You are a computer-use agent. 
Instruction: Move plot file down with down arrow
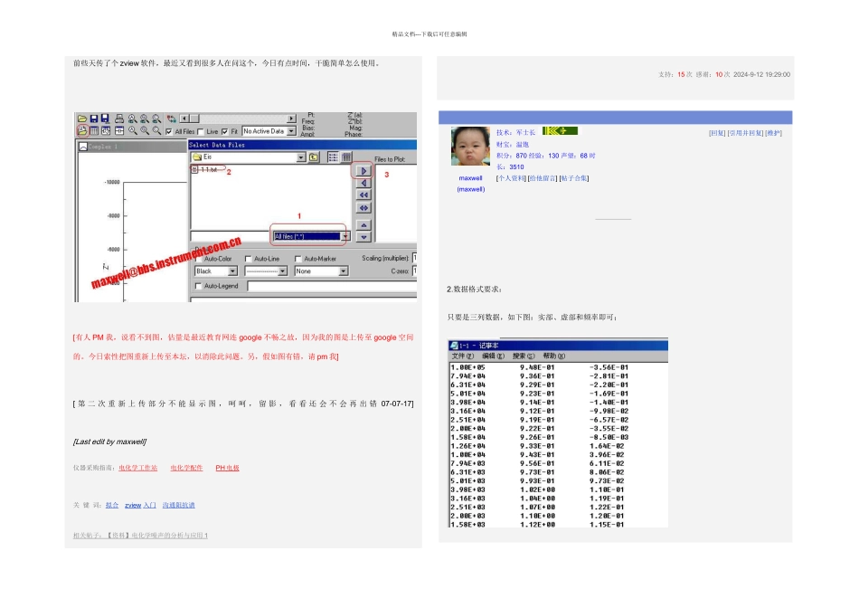[x=363, y=237]
